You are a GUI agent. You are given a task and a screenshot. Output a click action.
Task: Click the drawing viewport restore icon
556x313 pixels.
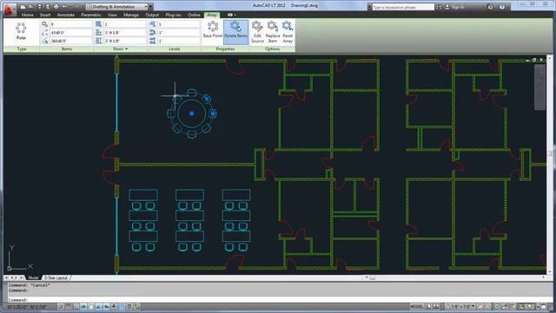[534, 60]
